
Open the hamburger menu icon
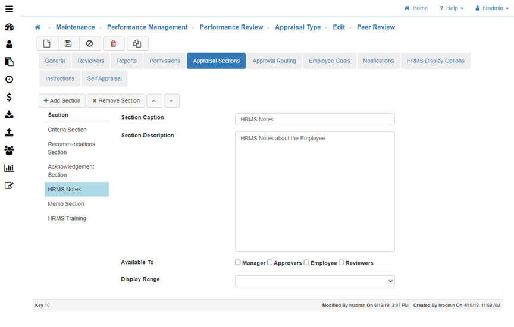click(x=9, y=9)
